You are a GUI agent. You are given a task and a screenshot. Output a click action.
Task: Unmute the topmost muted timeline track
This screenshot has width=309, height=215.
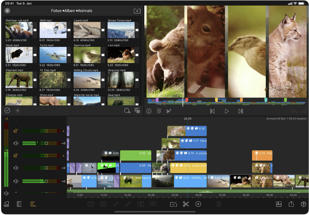coord(16,131)
